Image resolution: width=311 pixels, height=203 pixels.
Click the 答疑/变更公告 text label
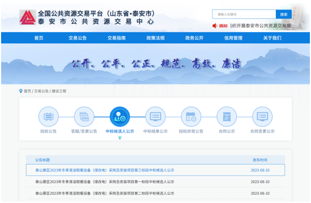[x=84, y=131]
